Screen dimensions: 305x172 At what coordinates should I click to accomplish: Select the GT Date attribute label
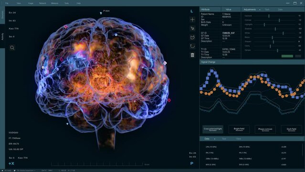tap(205, 36)
